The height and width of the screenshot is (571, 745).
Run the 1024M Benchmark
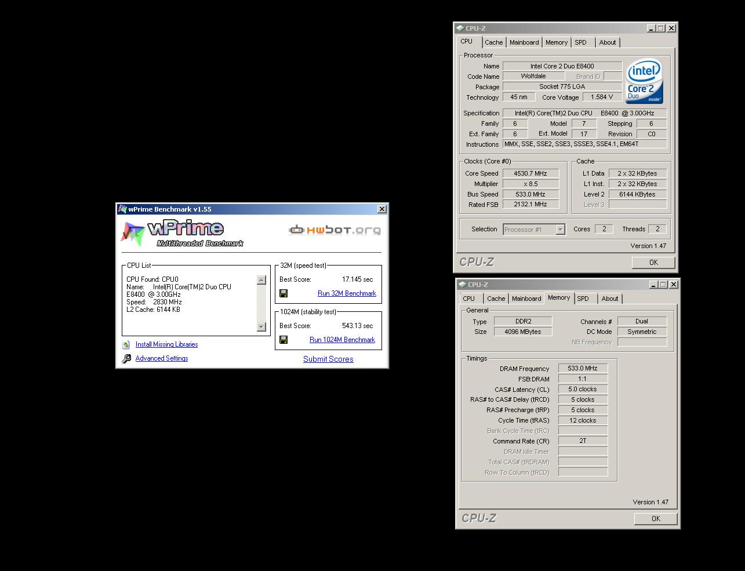342,340
